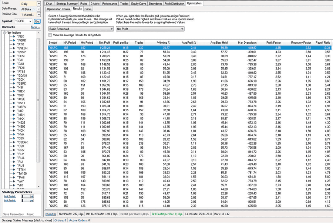This screenshot has height=223, width=333.
Task: Click the DataSets scrollbar down arrow
Action: pos(38,186)
